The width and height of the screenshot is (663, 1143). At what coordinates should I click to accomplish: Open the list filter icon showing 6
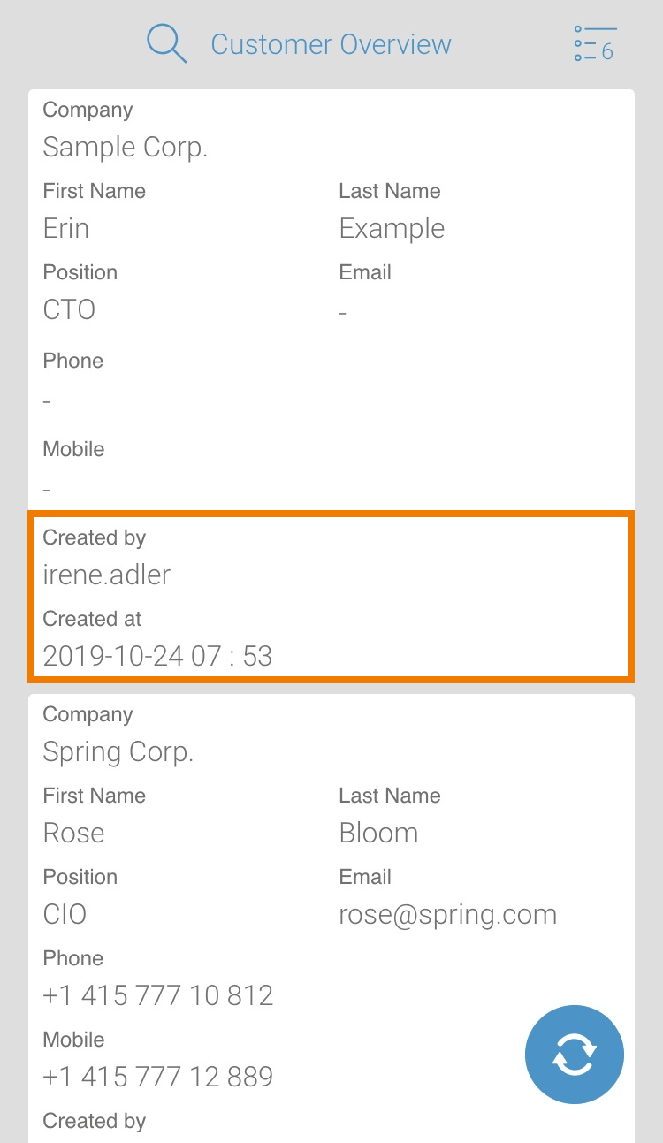[594, 44]
